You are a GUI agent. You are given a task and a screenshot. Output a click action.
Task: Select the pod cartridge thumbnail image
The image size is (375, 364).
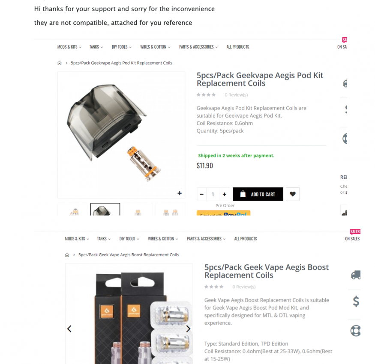[x=105, y=209]
